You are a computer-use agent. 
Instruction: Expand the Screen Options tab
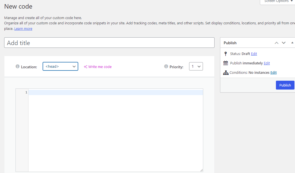277,1
